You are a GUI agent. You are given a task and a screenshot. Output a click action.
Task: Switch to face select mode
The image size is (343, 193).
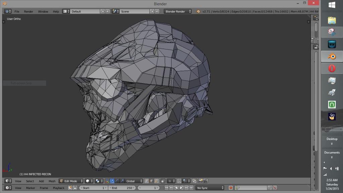[x=156, y=181]
